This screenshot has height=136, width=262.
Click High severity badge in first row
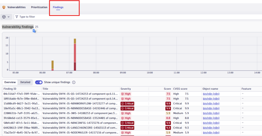(126, 94)
